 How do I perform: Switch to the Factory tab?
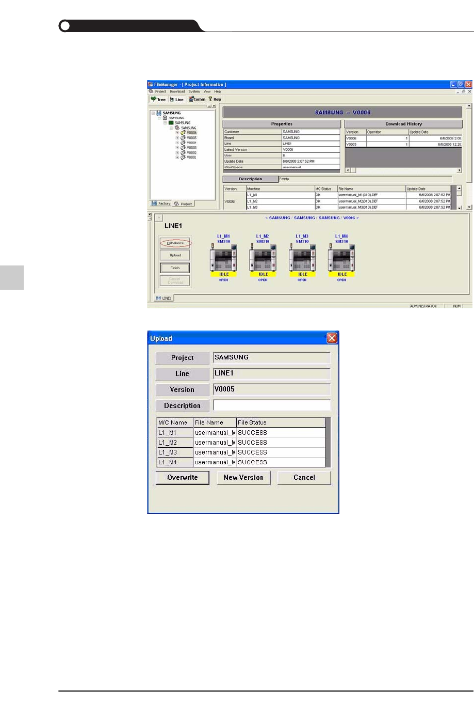point(161,203)
